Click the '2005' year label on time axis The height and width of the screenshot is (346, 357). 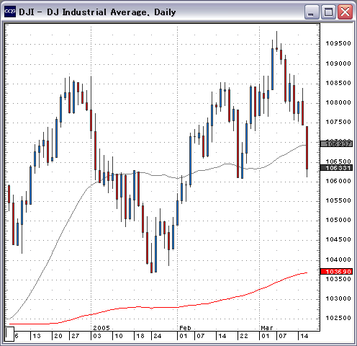point(101,328)
